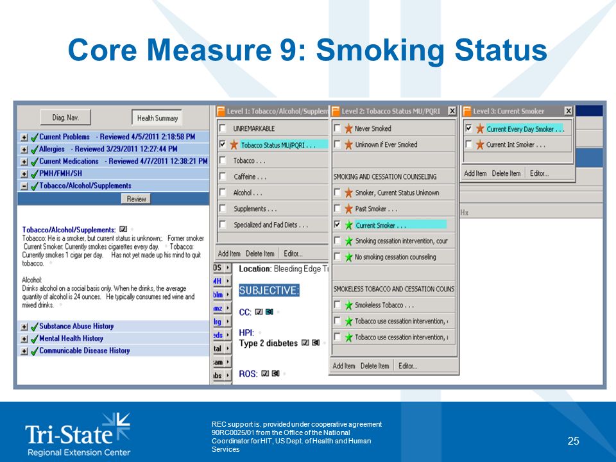The height and width of the screenshot is (462, 616).
Task: Click the Diag. Nav. button
Action: click(x=65, y=117)
